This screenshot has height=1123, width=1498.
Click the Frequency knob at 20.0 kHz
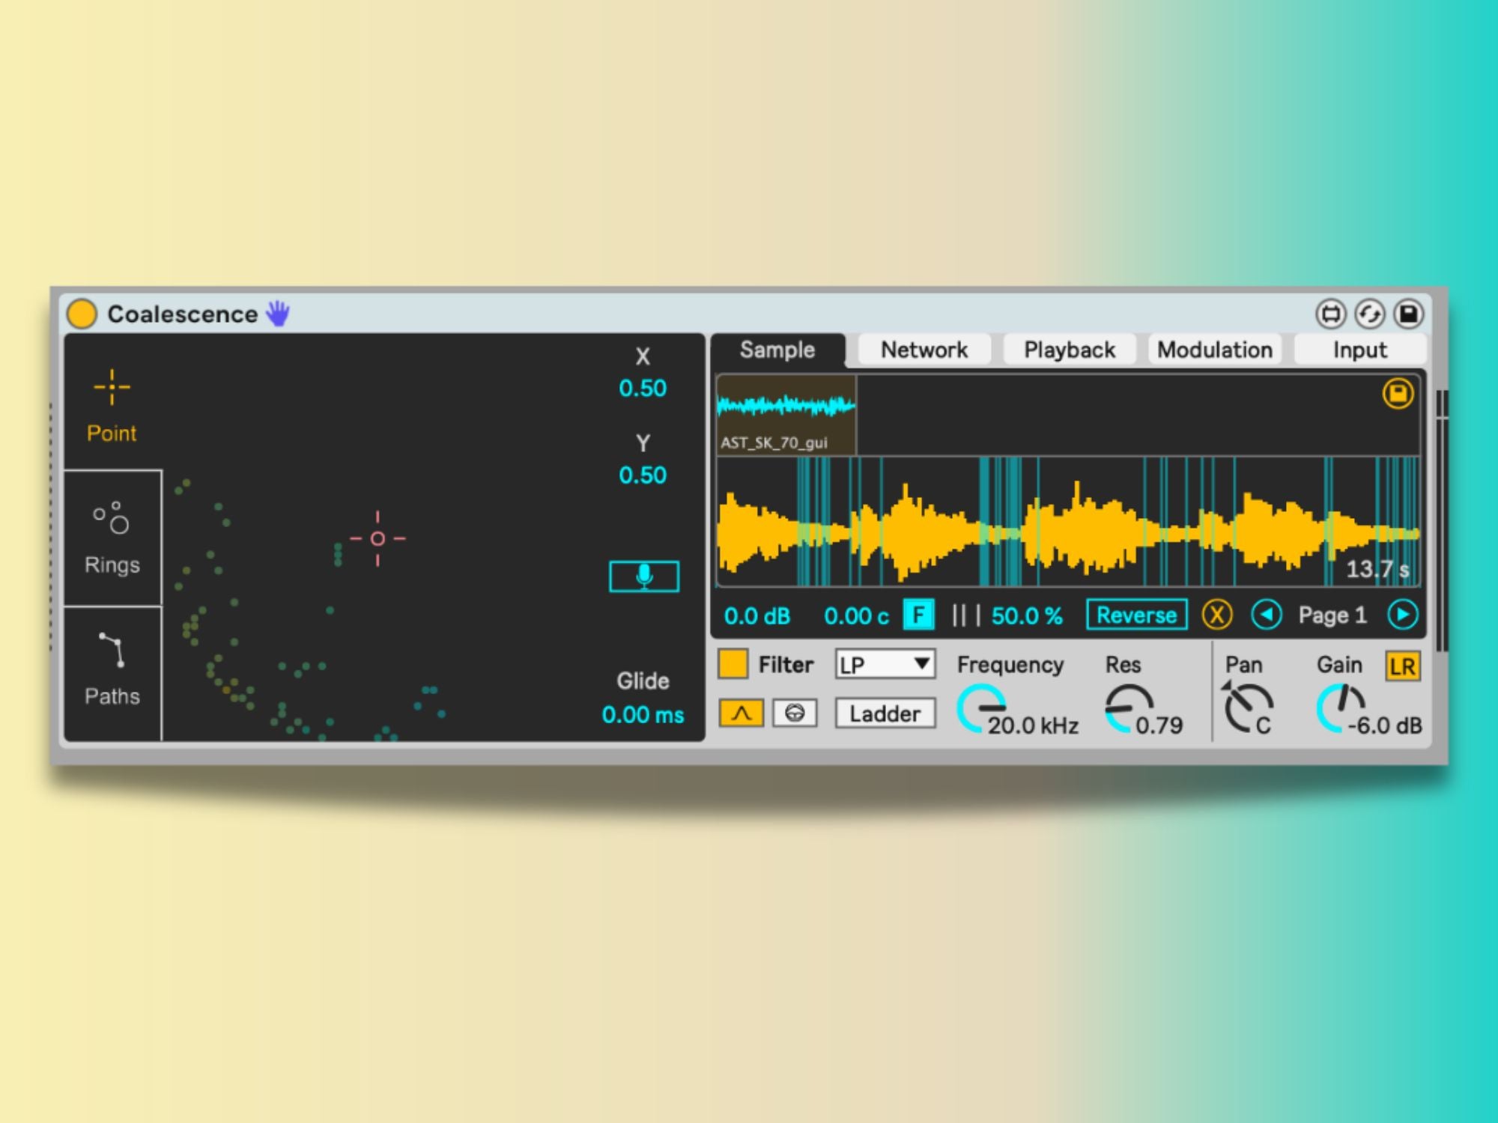982,707
